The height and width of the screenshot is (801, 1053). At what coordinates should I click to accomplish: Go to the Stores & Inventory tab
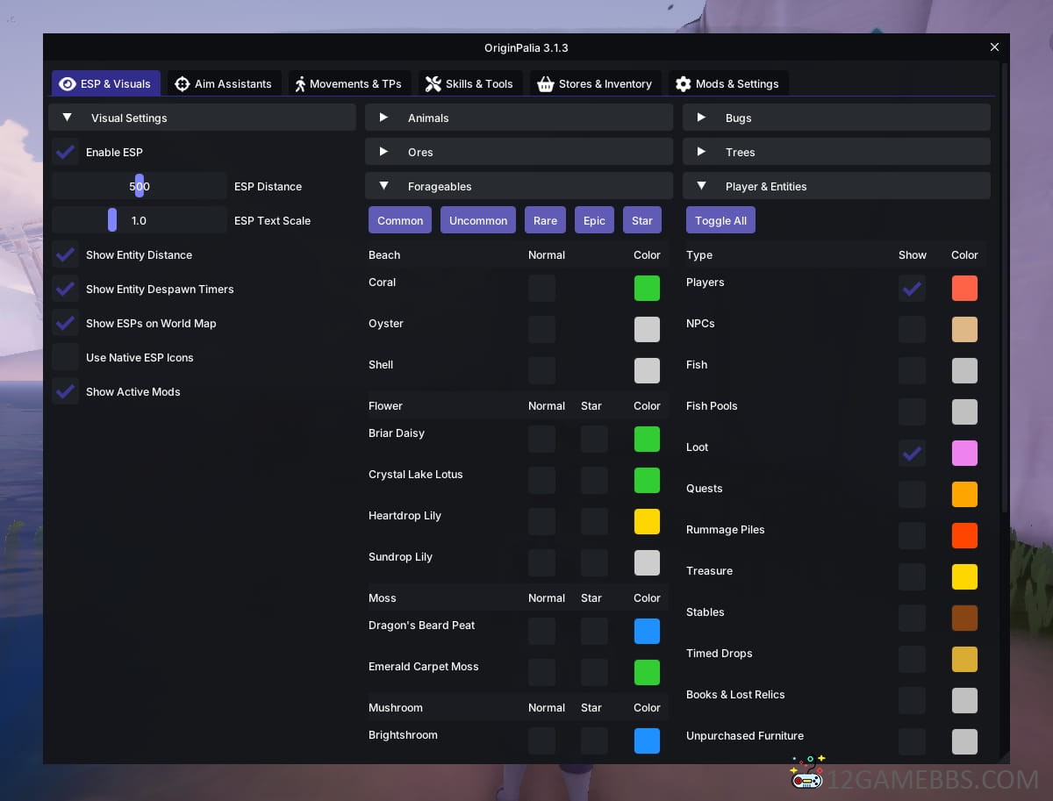click(596, 83)
